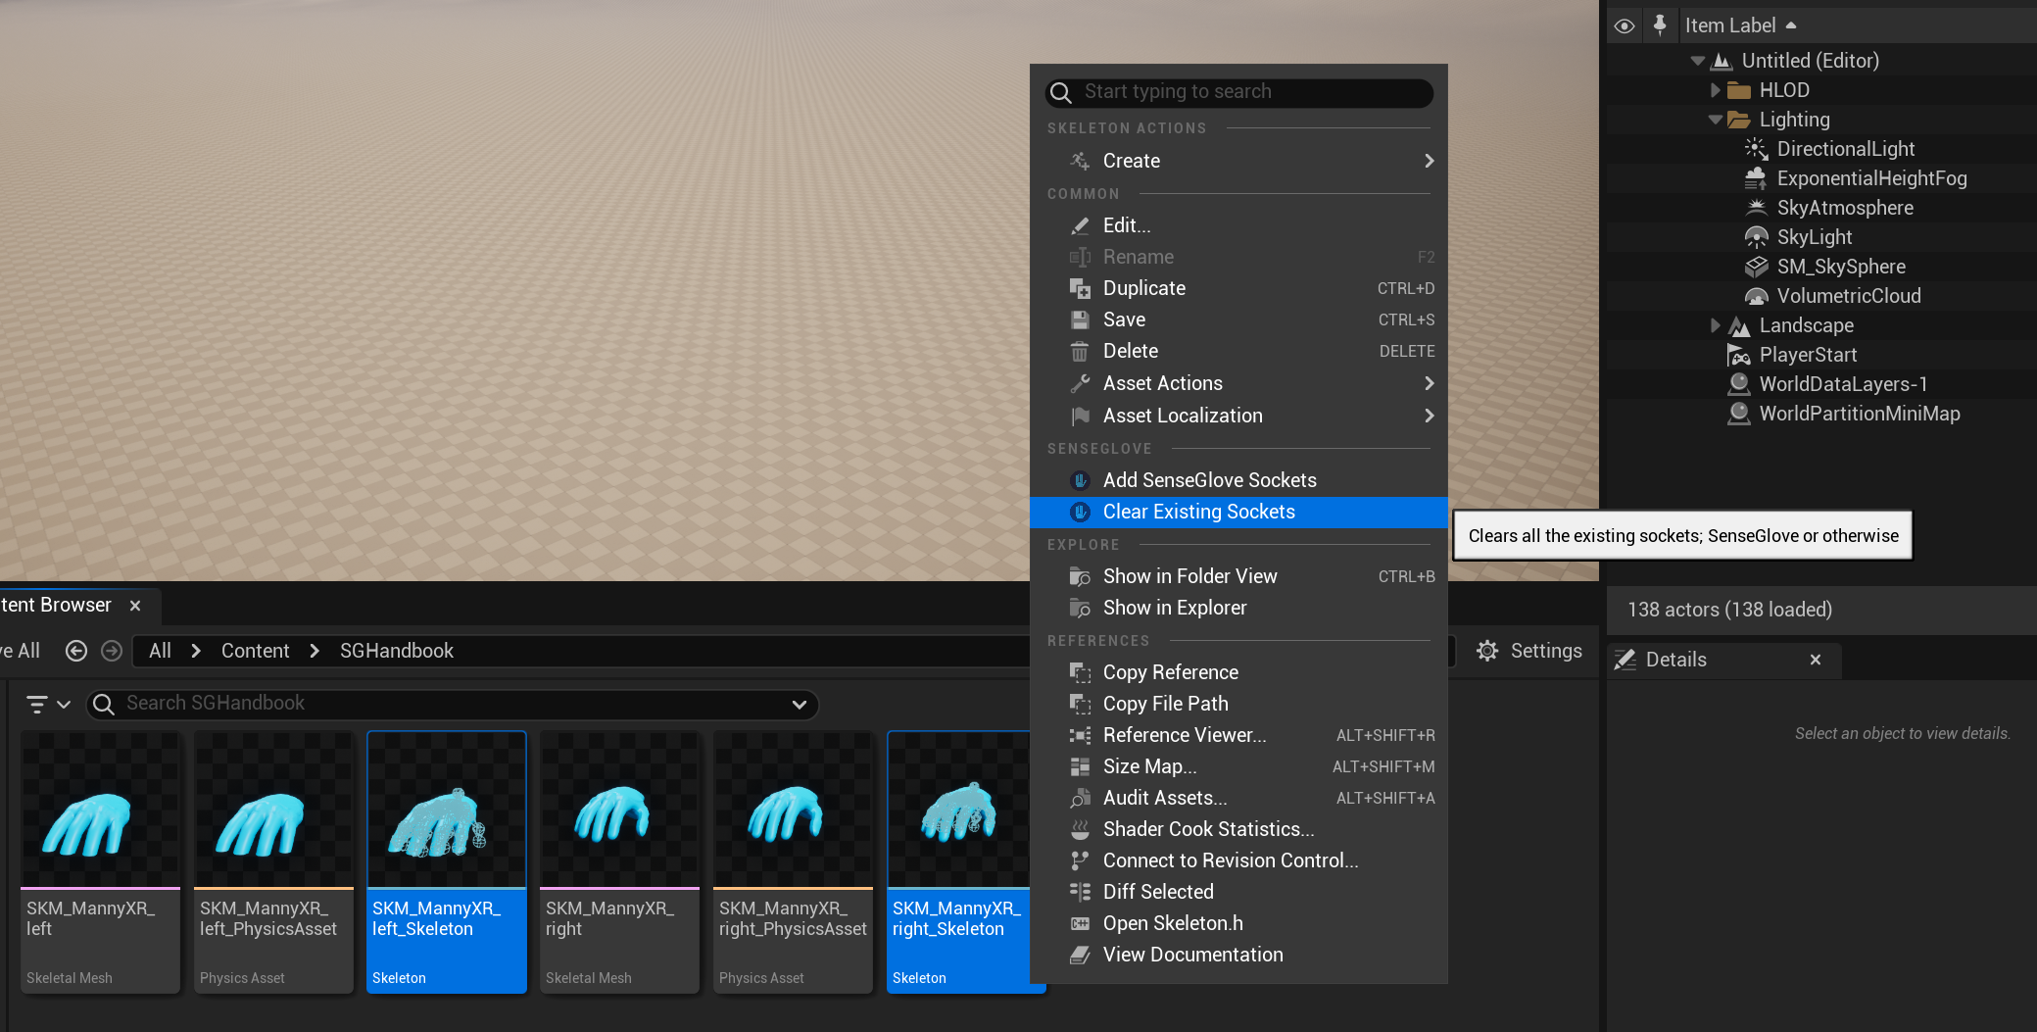Click the pin toggle in the outliner header
Viewport: 2037px width, 1032px height.
click(x=1660, y=25)
